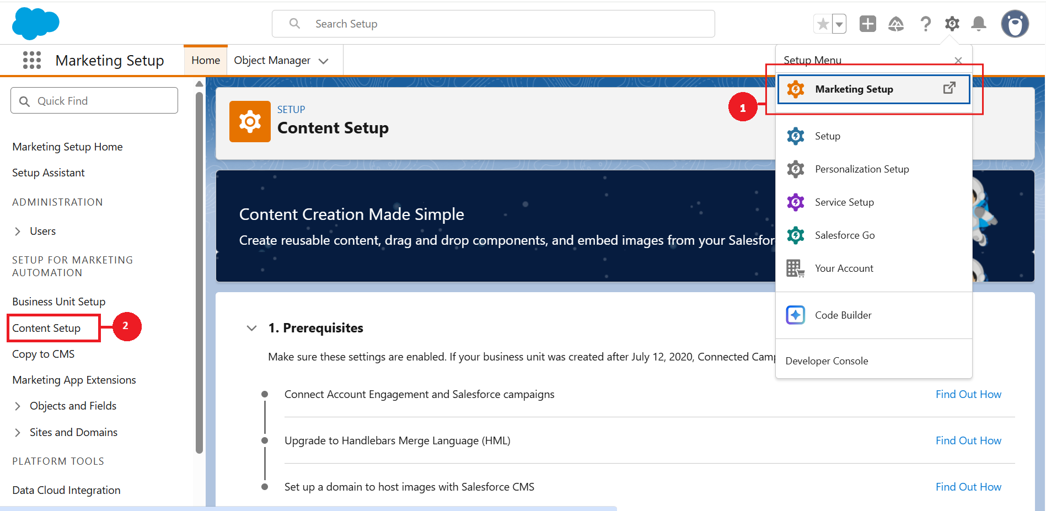
Task: Open the user profile avatar
Action: click(x=1015, y=24)
